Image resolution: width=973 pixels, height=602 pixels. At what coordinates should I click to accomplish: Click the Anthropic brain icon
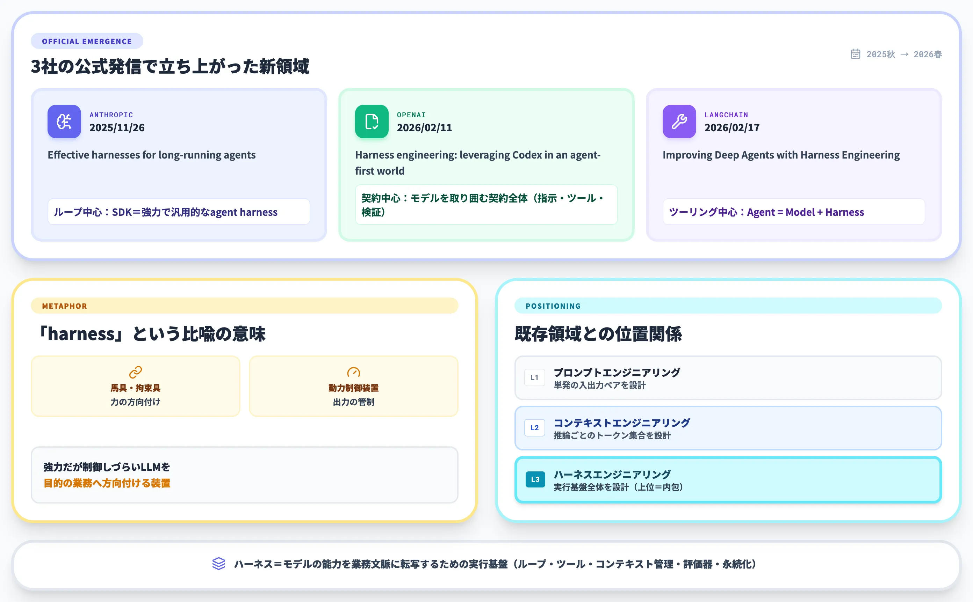tap(64, 122)
